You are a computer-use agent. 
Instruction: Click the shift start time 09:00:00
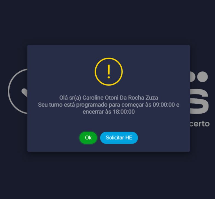(164, 105)
